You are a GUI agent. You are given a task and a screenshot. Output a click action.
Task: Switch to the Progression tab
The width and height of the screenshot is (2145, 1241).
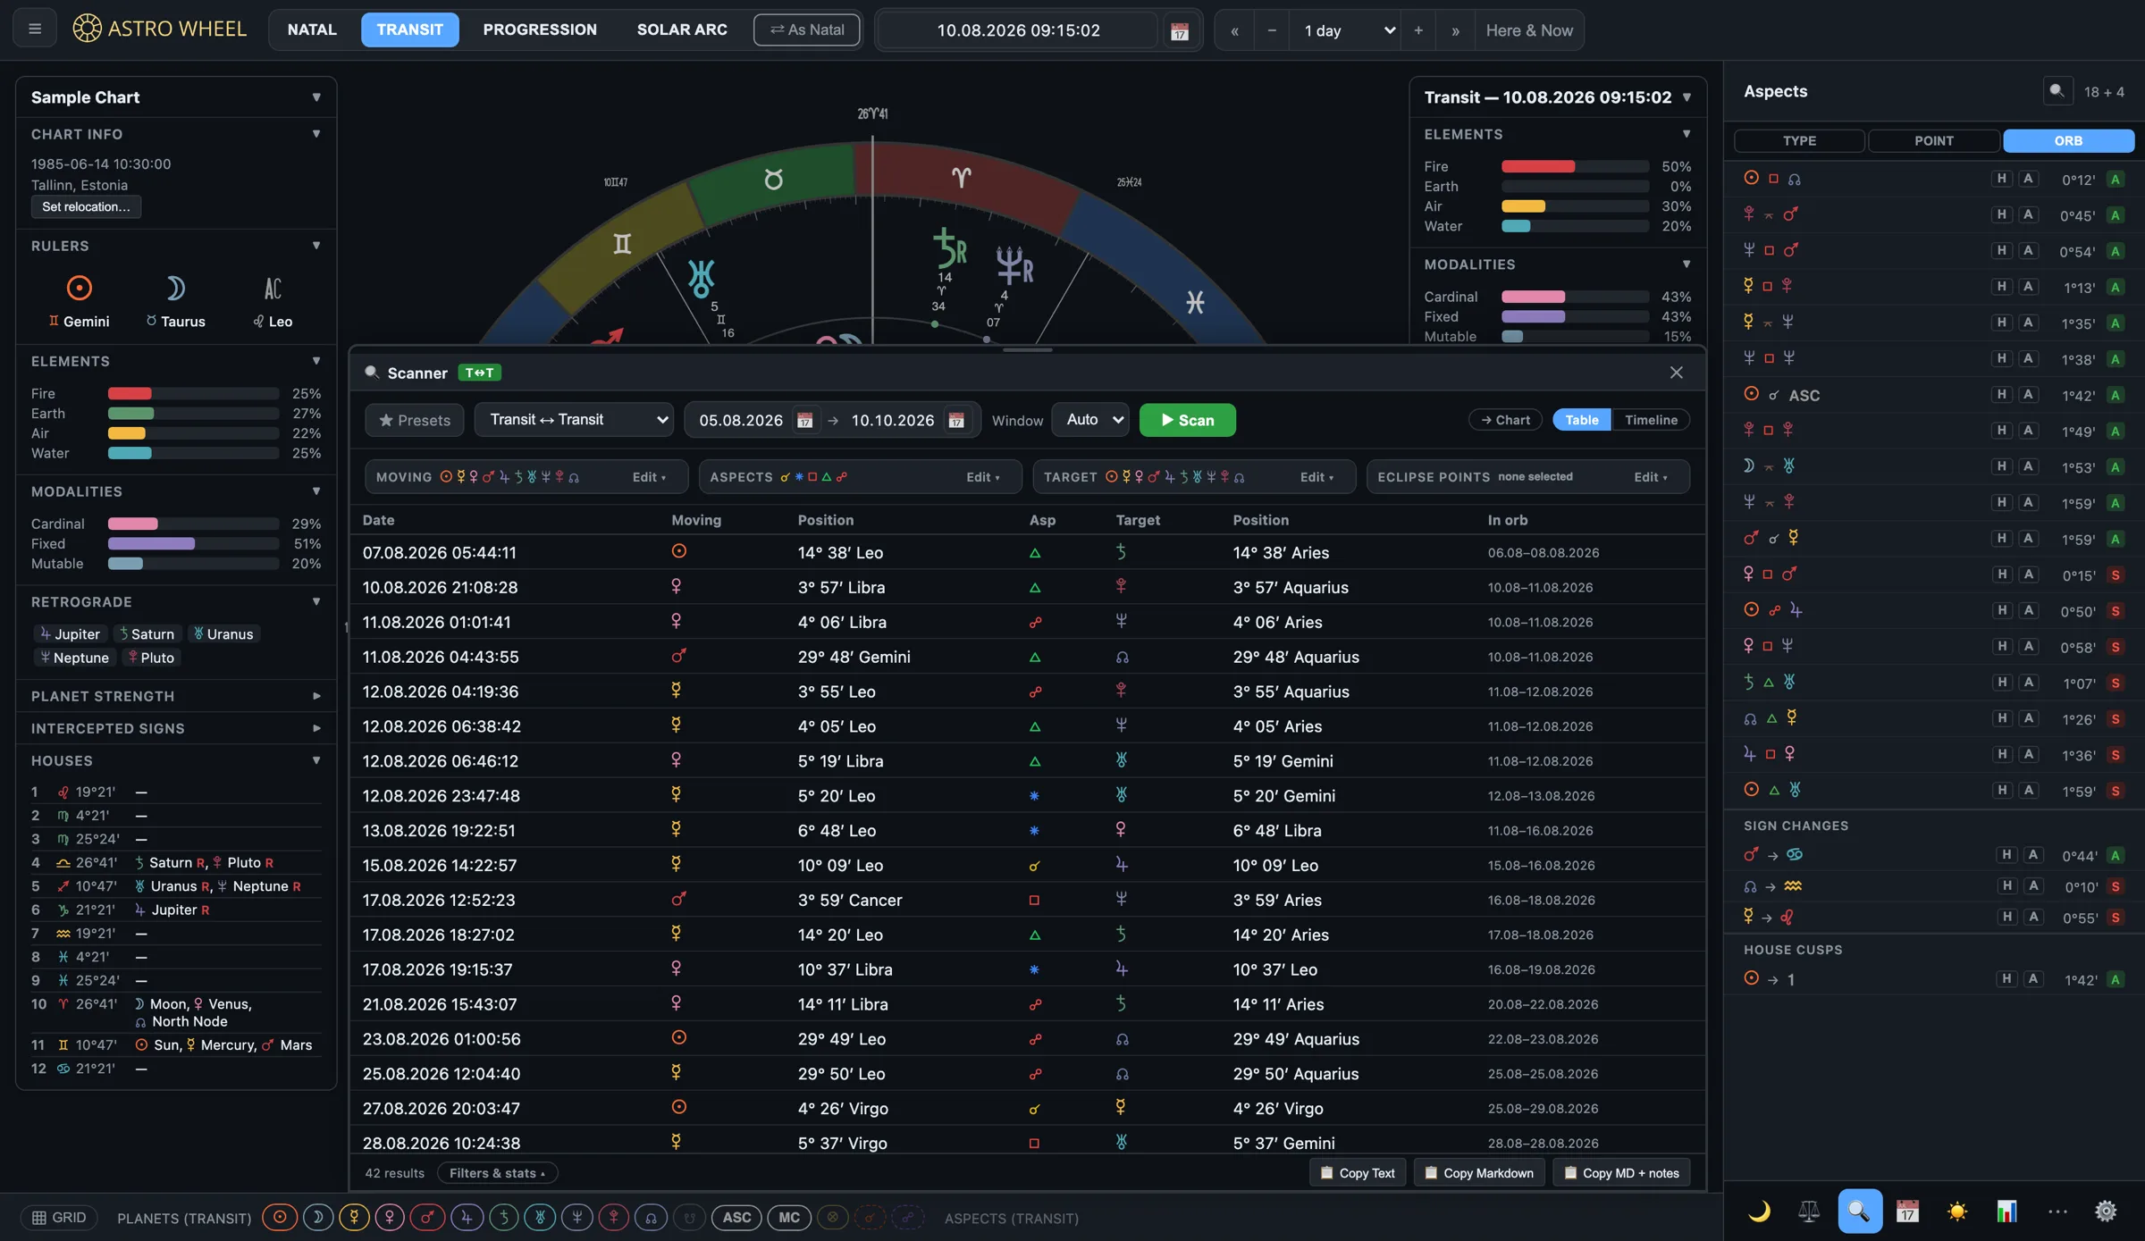click(x=540, y=29)
